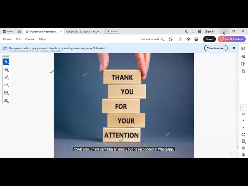Image resolution: width=248 pixels, height=186 pixels.
Task: Switch to the PowerPoint Presentation tab
Action: click(x=44, y=31)
